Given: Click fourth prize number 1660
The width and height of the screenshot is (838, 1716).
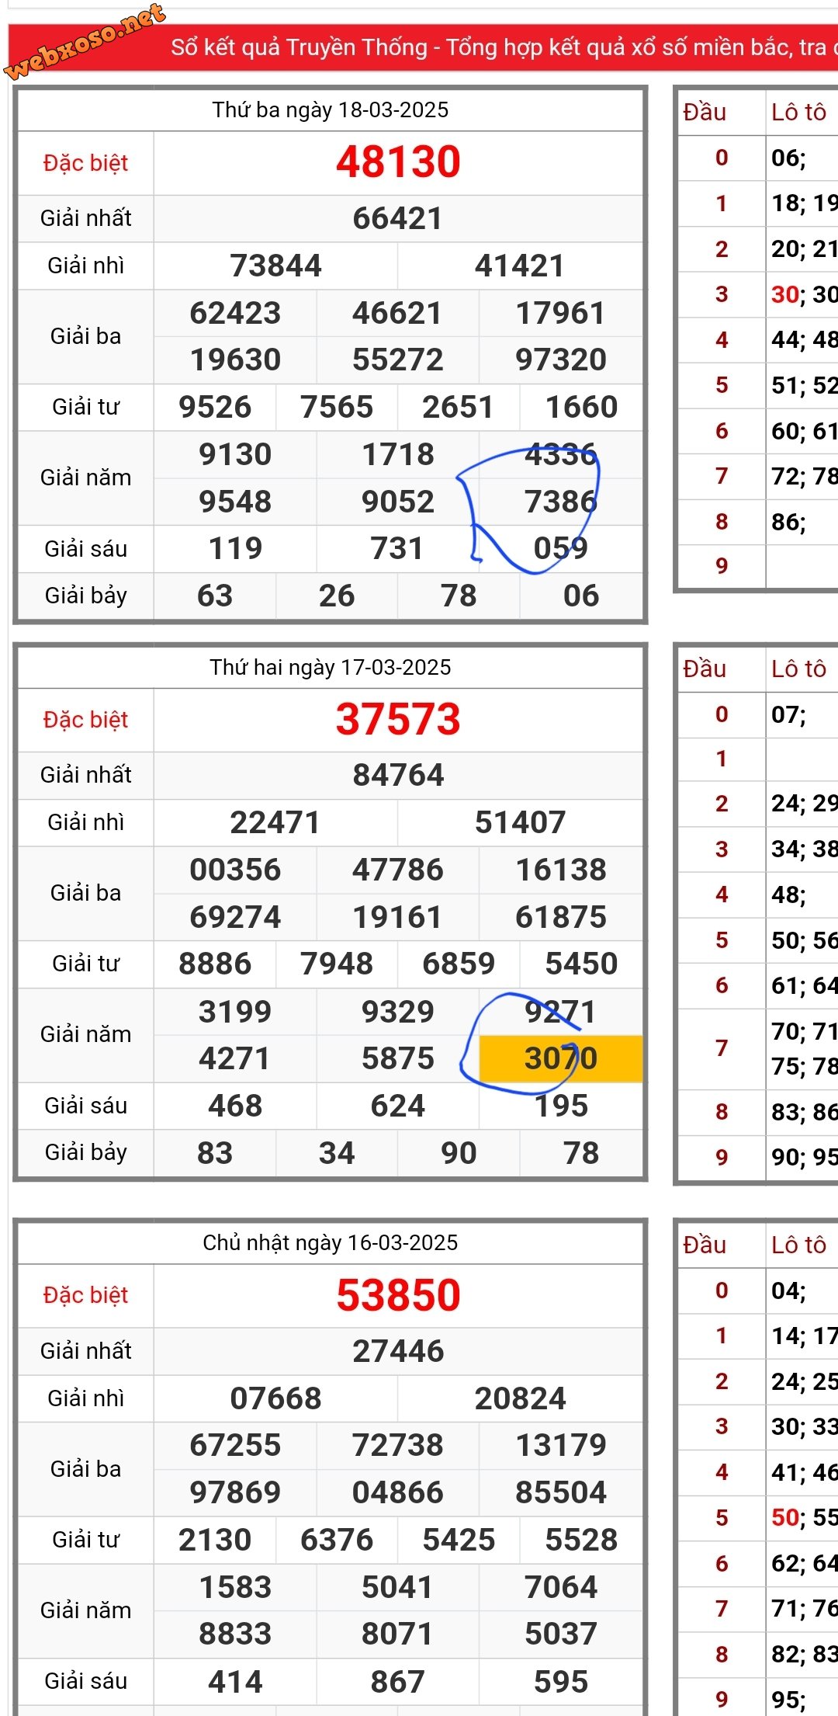Looking at the screenshot, I should pyautogui.click(x=581, y=407).
